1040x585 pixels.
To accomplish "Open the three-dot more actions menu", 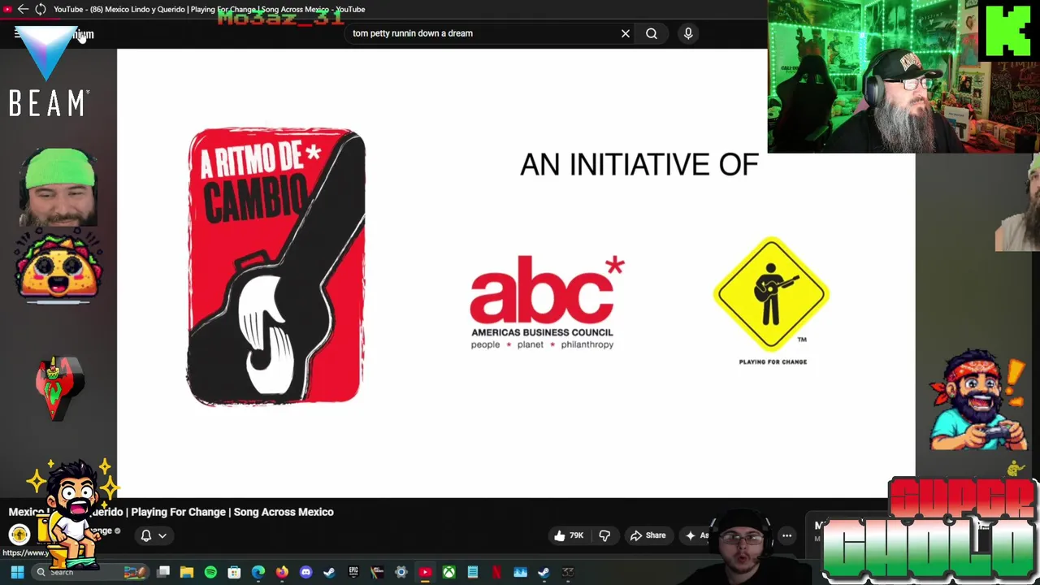I will (x=786, y=535).
